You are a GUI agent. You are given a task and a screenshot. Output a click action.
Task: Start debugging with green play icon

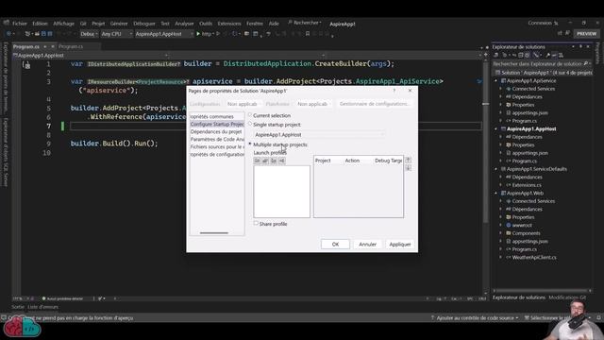click(198, 34)
